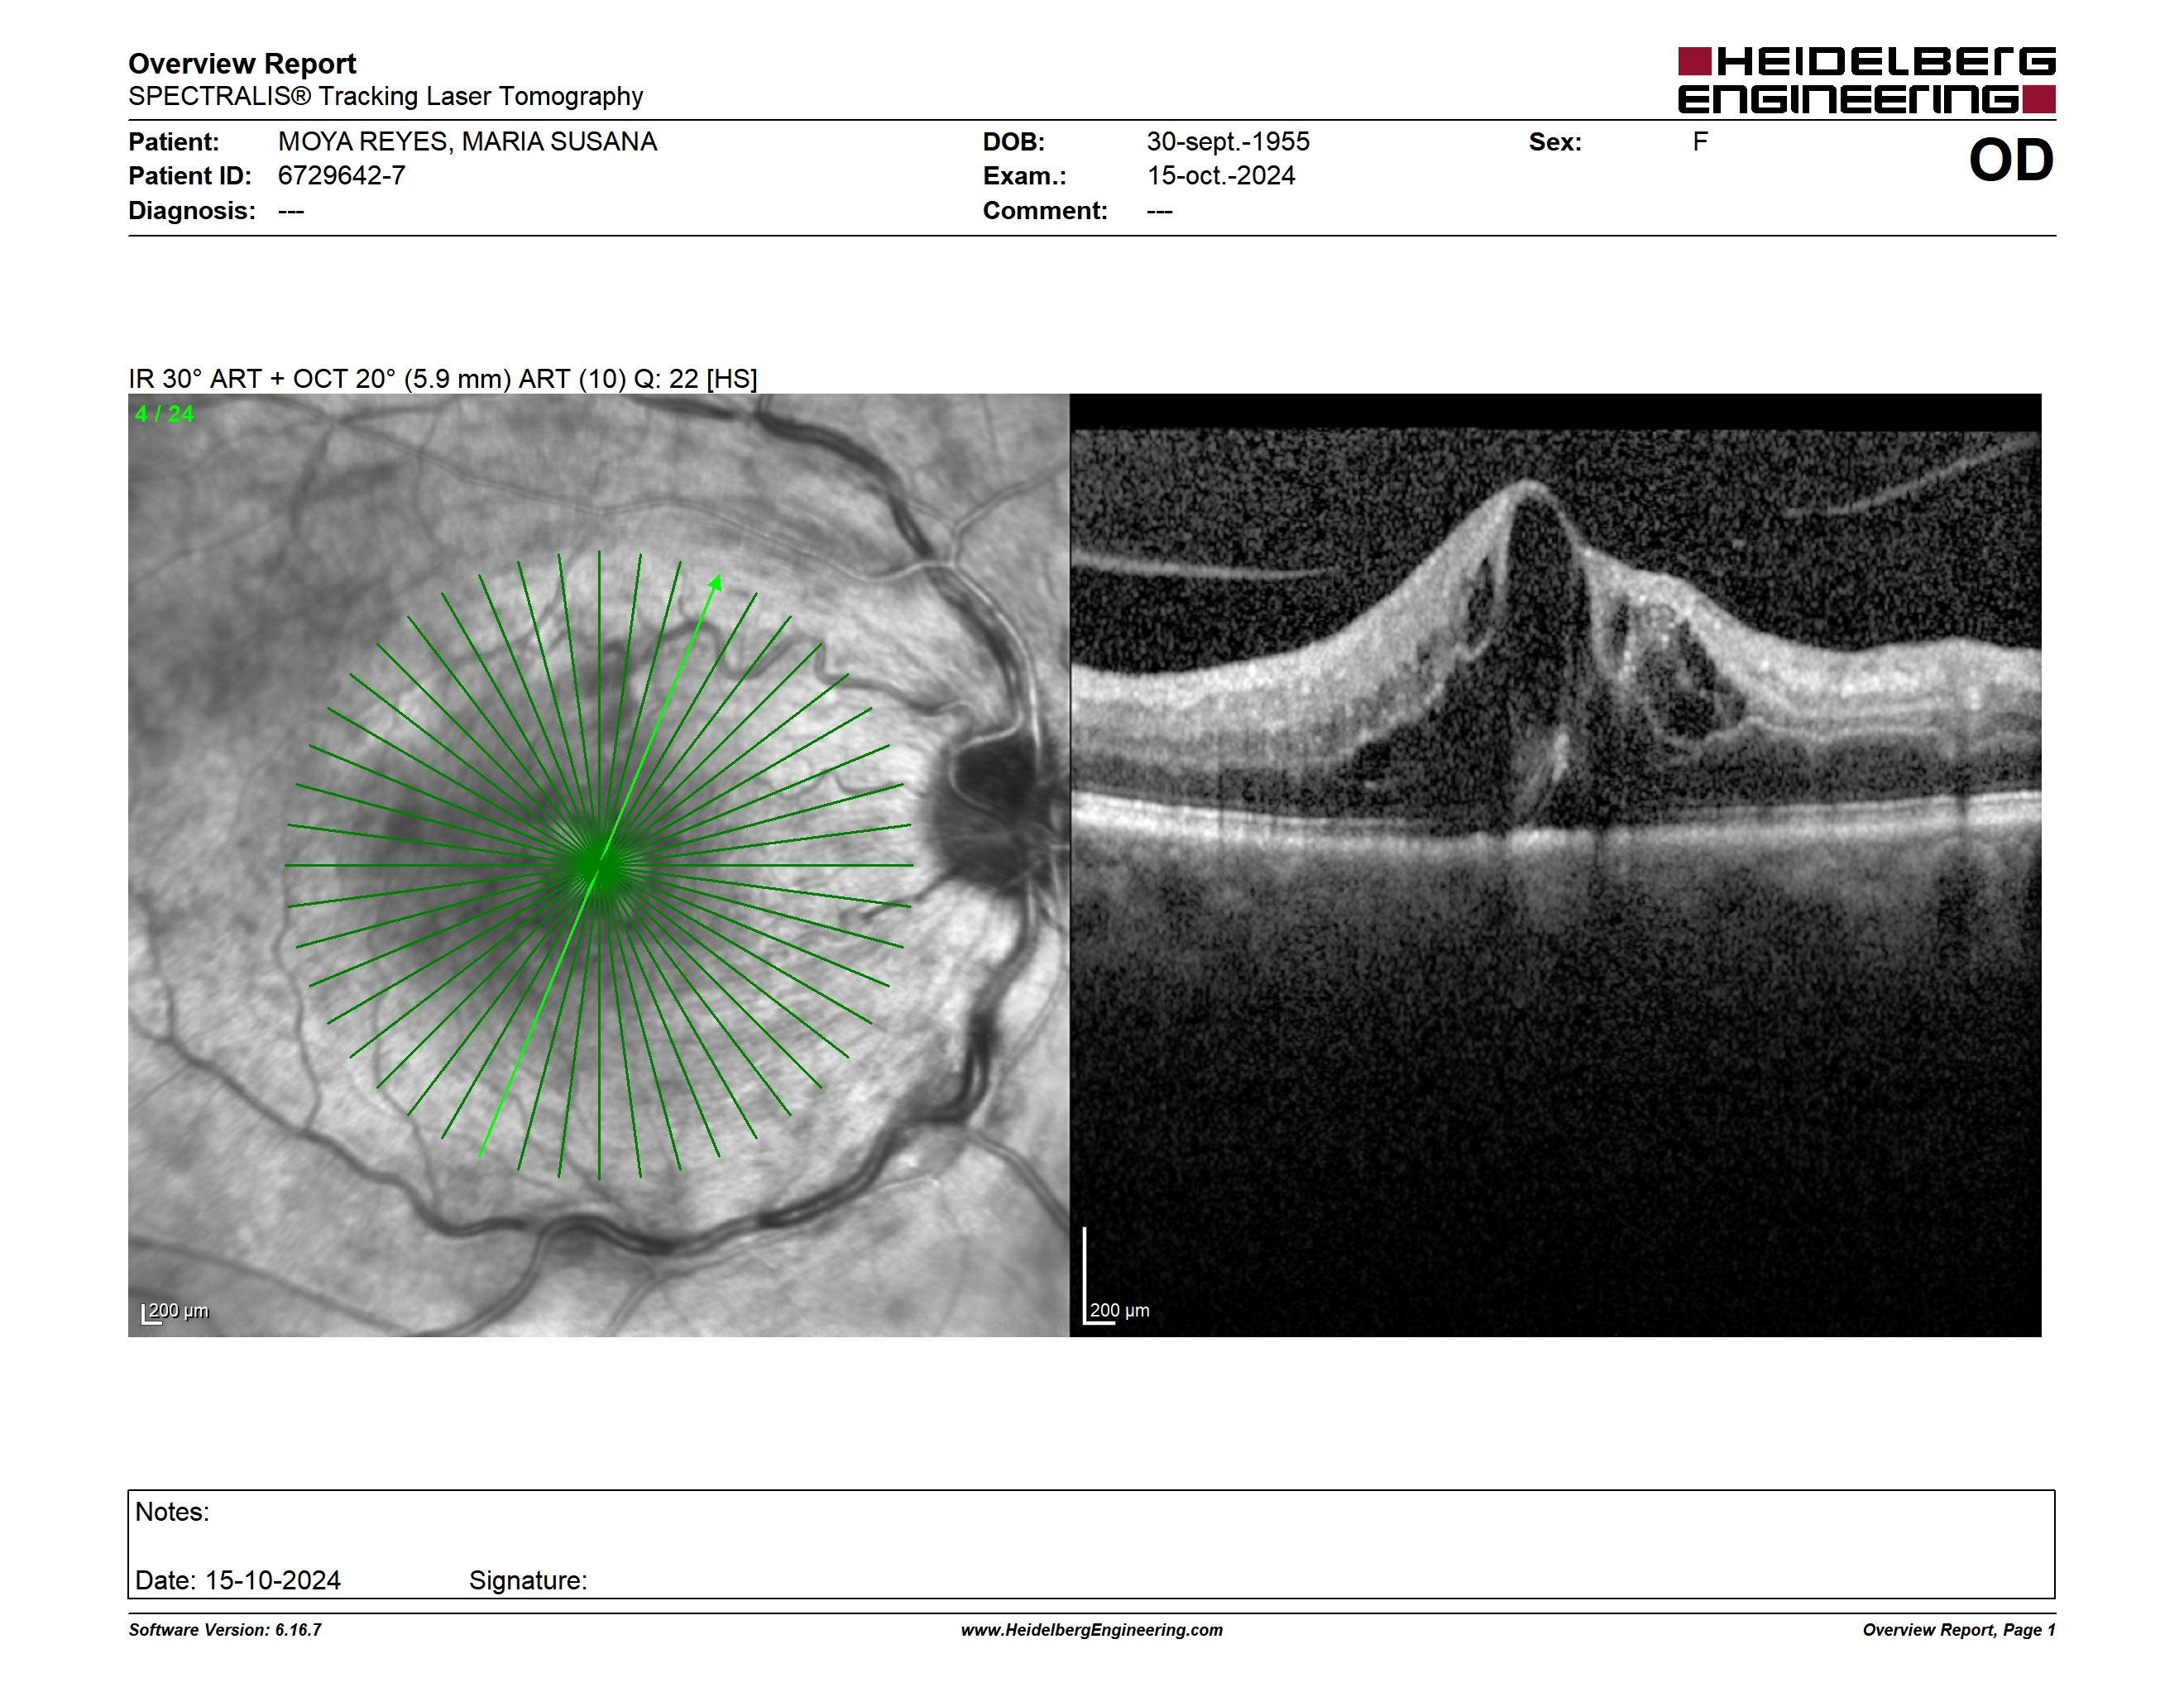The width and height of the screenshot is (2184, 1687).
Task: Select the Patient ID value 6729642-7
Action: [x=341, y=176]
